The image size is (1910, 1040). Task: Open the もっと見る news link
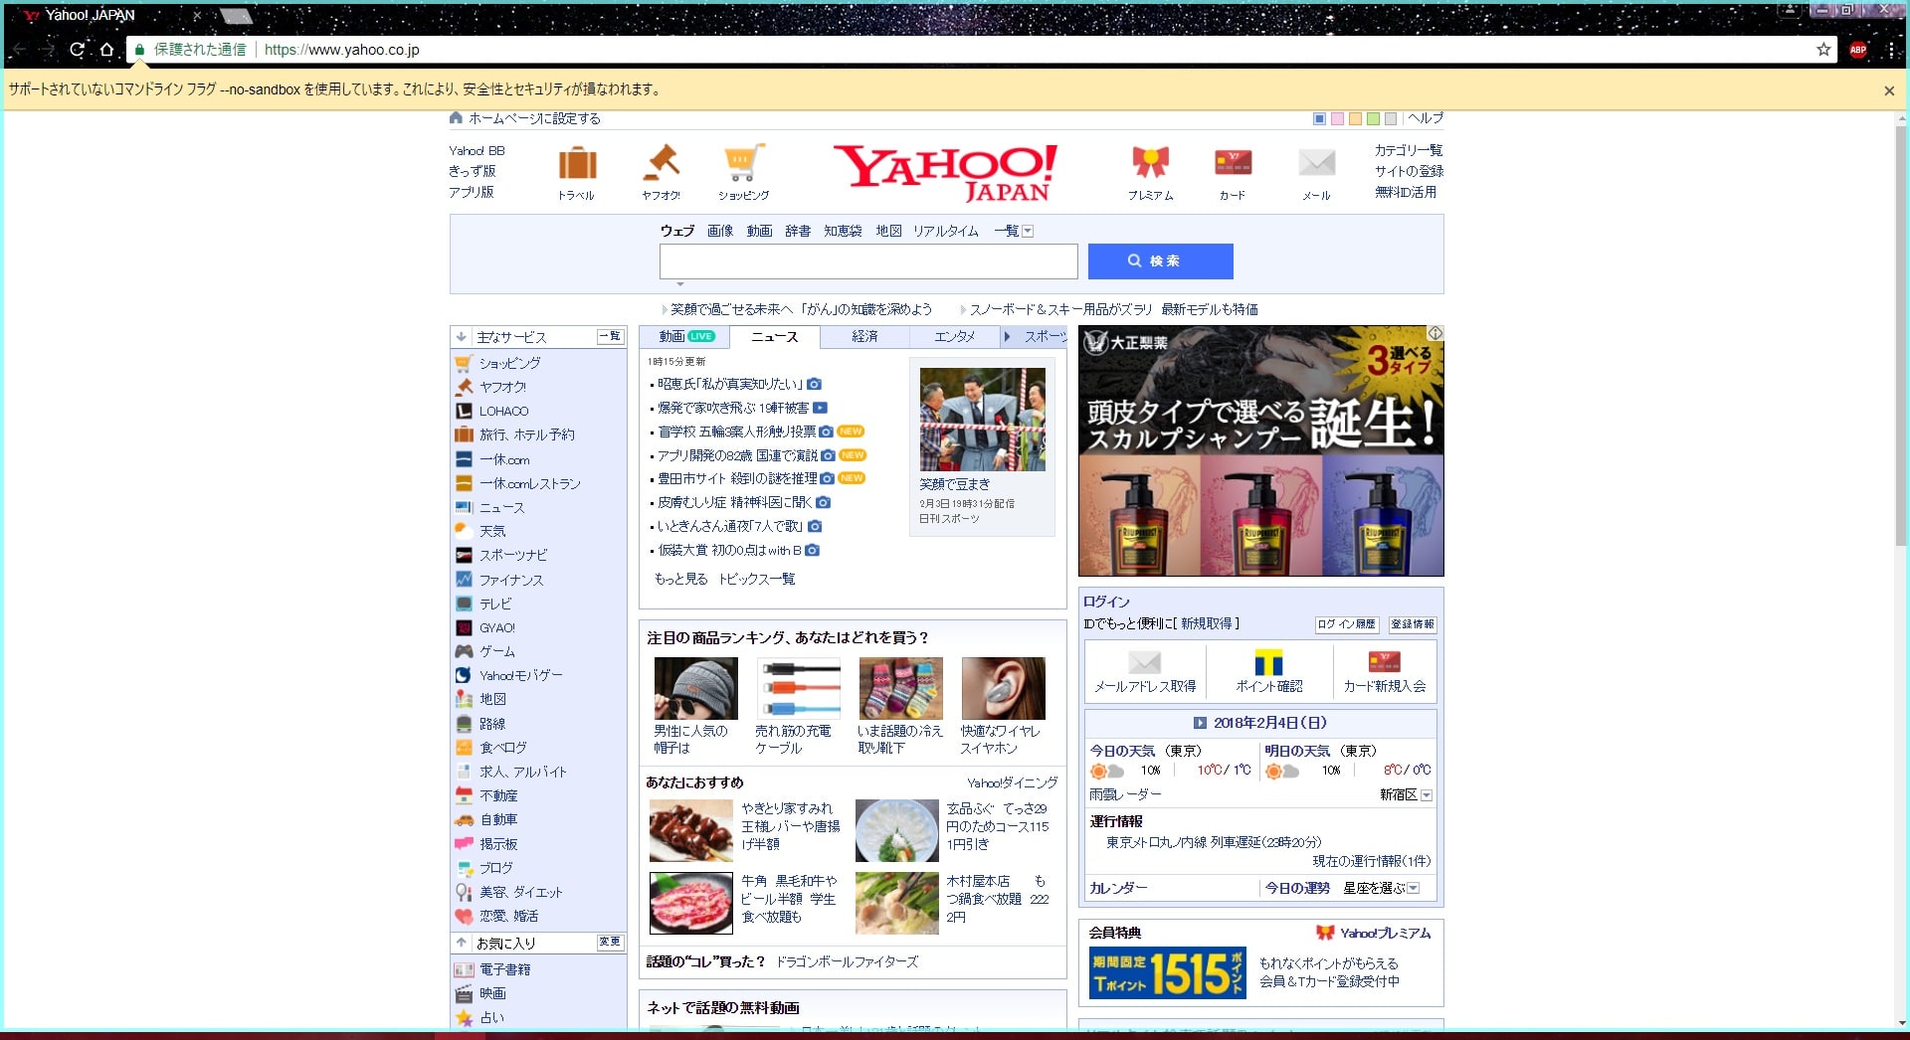pyautogui.click(x=680, y=579)
